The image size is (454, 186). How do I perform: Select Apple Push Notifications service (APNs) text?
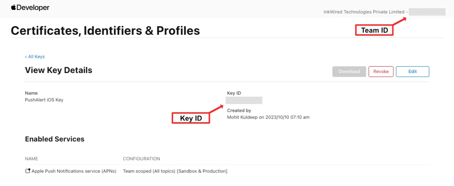[x=74, y=171]
